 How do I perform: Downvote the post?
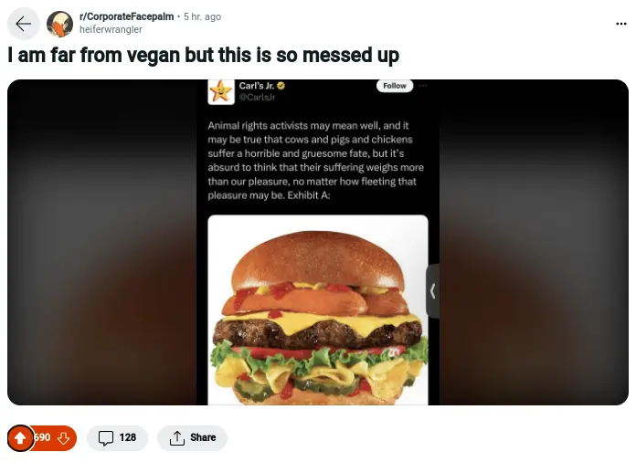(64, 437)
